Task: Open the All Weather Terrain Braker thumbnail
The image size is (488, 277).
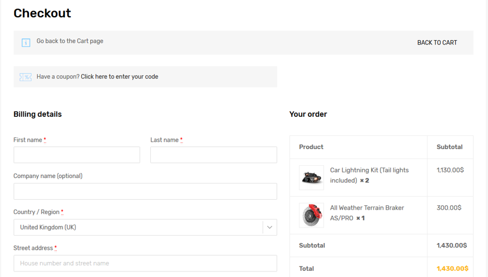Action: (311, 215)
